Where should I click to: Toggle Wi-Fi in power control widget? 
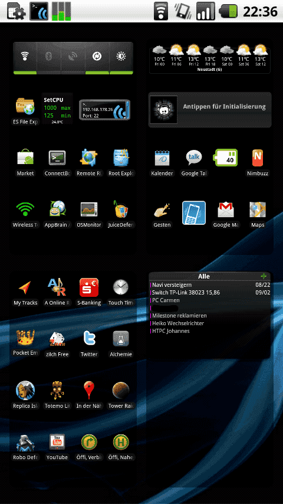[25, 58]
